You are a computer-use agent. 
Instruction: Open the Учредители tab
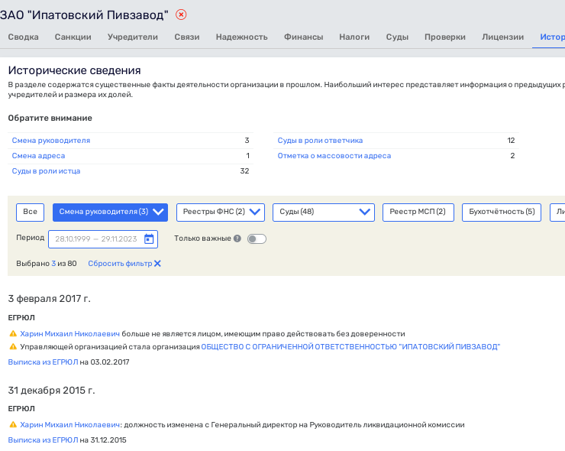click(133, 37)
